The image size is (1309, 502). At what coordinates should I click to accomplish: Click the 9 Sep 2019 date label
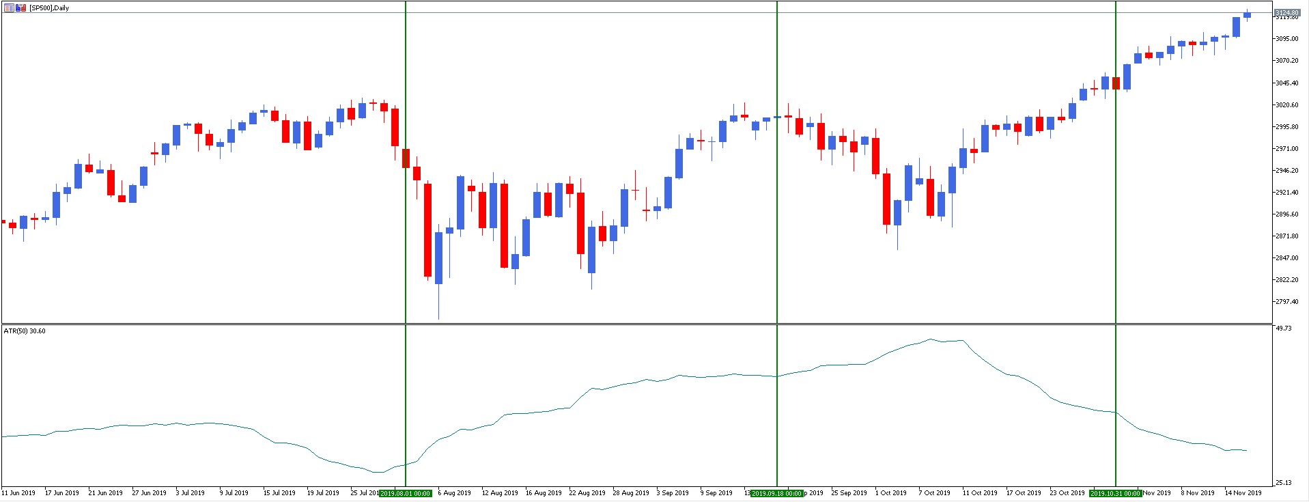pos(716,493)
